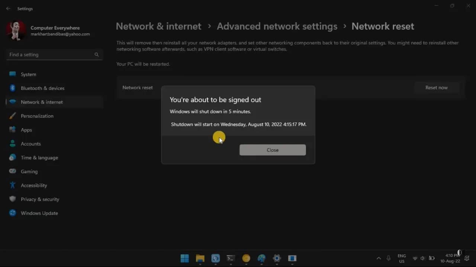This screenshot has height=267, width=476.
Task: Launch File Explorer from the taskbar
Action: 200,259
